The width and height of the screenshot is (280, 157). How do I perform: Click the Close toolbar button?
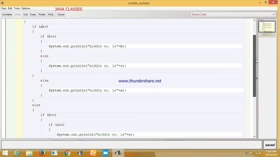click(x=61, y=14)
